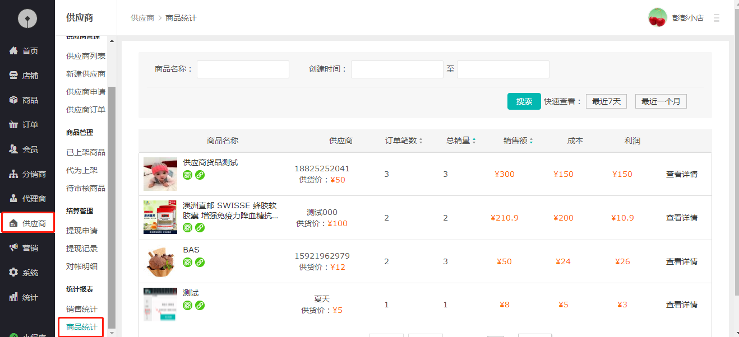Click the submenu vertical scrollbar
739x337 pixels.
(x=112, y=207)
